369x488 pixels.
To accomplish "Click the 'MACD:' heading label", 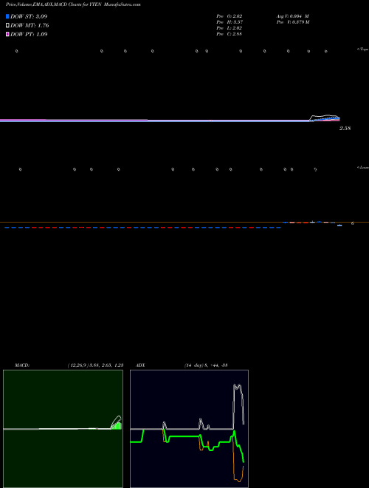I will [x=22, y=365].
